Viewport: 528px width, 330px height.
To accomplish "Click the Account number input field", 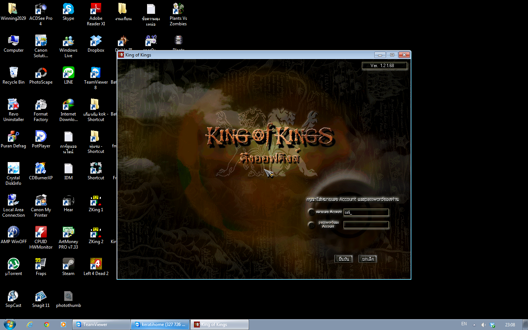I will [x=366, y=212].
